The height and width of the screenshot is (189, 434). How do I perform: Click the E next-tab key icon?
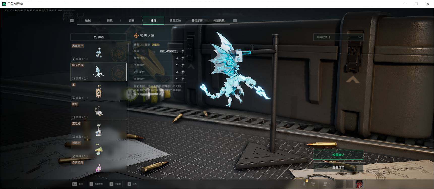[235, 21]
